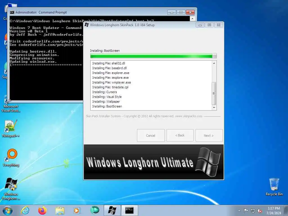Viewport: 288px width, 216px height.
Task: Close the Command Prompt window
Action: [x=190, y=12]
